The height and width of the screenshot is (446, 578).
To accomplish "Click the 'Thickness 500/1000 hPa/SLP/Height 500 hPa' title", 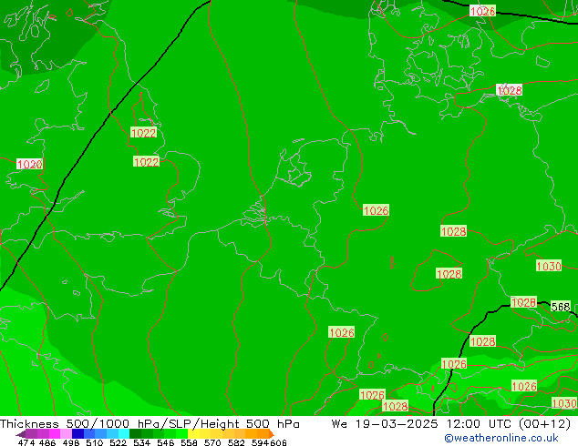I will tap(150, 424).
